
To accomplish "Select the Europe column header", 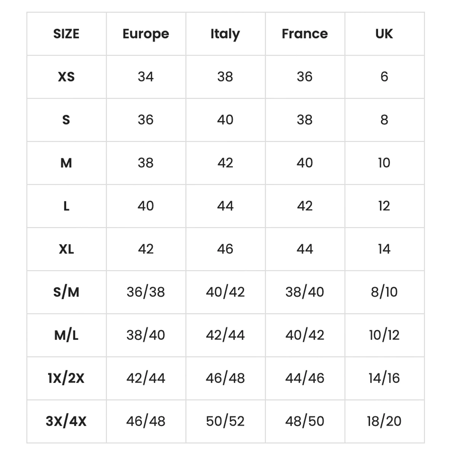I will (146, 34).
